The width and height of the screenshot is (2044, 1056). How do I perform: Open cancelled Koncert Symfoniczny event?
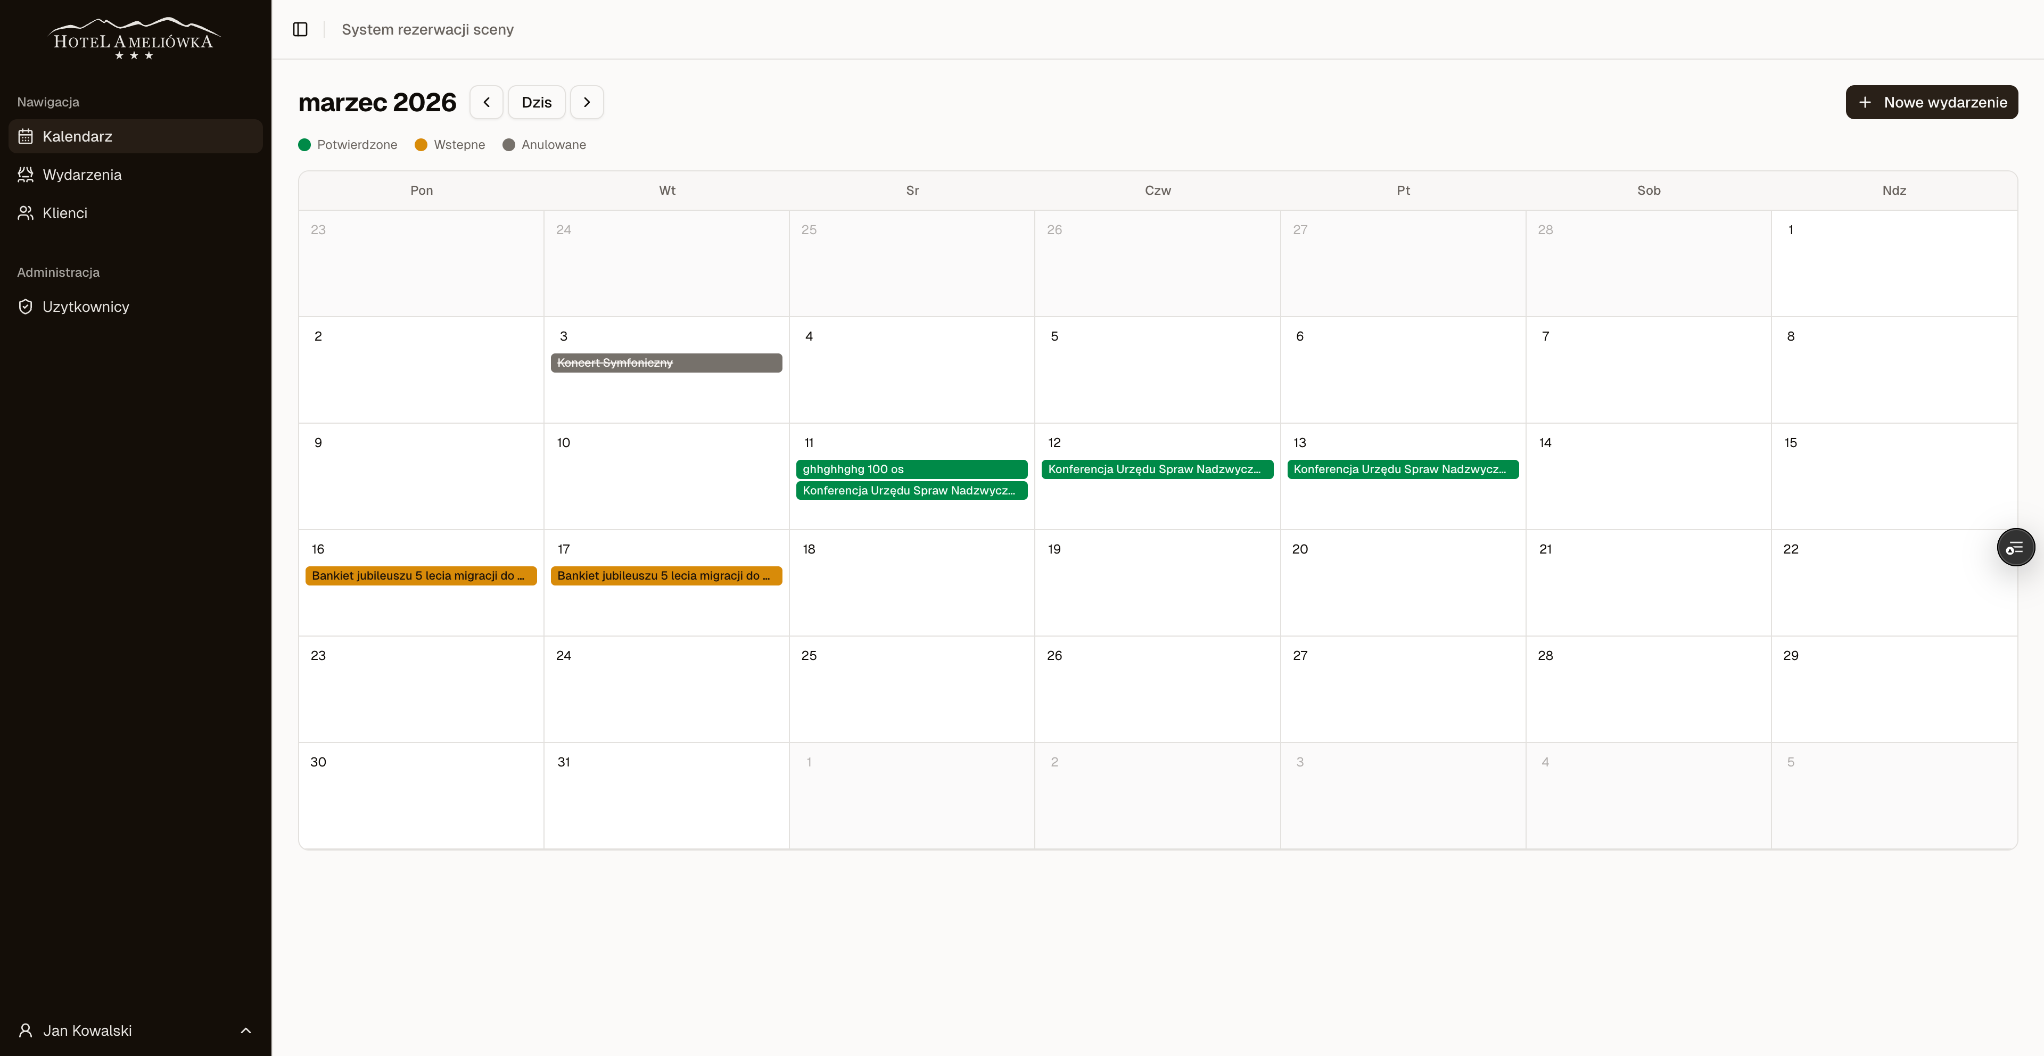click(666, 362)
